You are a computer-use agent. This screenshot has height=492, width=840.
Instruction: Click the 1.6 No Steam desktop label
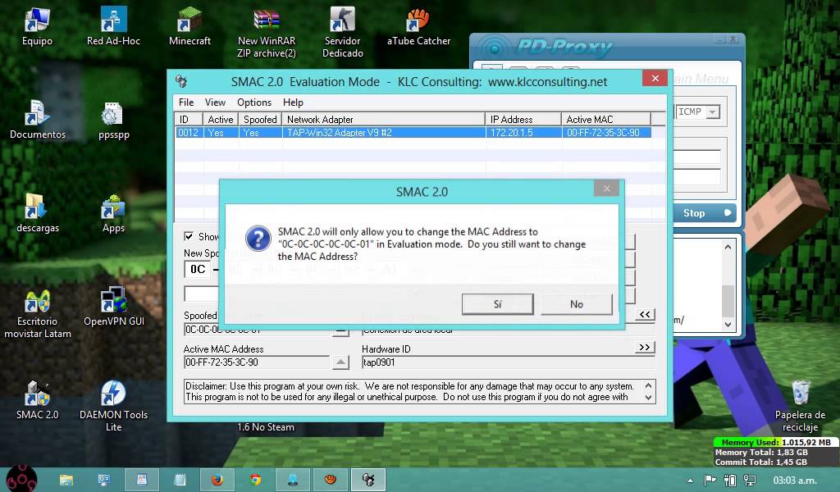point(266,427)
